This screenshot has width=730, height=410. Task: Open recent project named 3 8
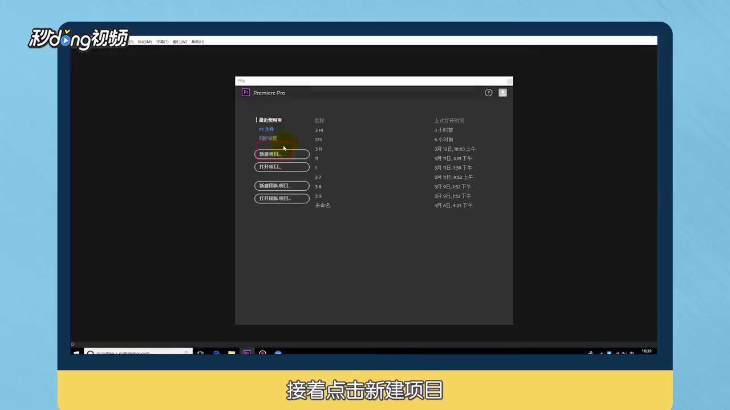pyautogui.click(x=318, y=187)
